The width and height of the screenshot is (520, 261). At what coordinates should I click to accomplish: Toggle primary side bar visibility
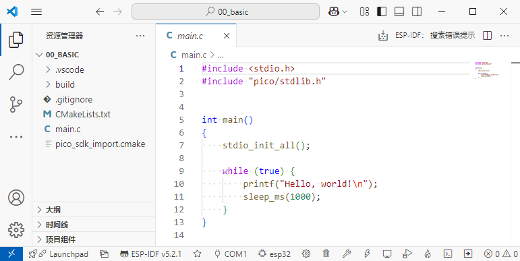click(x=382, y=12)
